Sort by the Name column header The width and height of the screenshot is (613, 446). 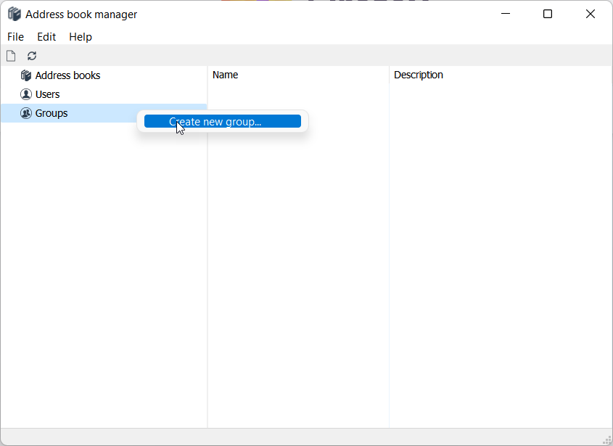[226, 75]
